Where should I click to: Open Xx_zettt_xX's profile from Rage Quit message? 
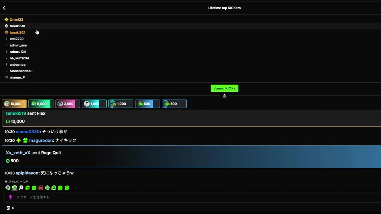click(x=18, y=153)
